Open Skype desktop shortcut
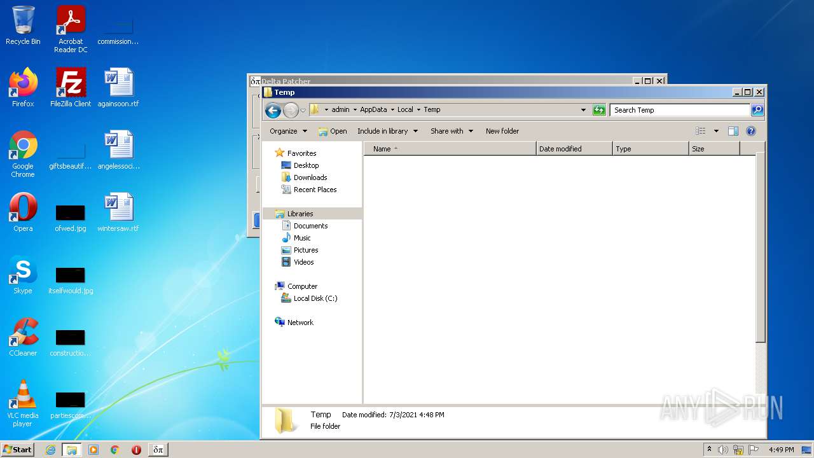The image size is (814, 458). (x=23, y=275)
